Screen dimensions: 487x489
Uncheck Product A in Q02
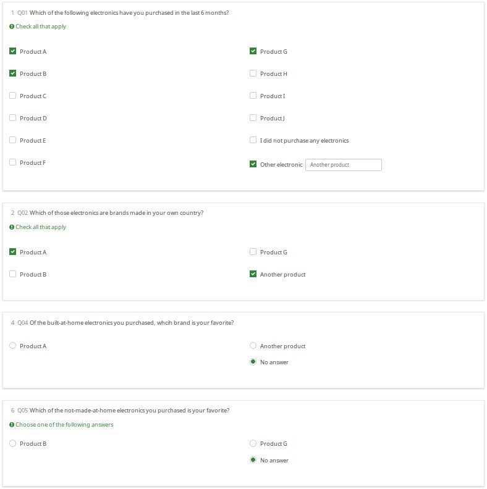[x=13, y=252]
